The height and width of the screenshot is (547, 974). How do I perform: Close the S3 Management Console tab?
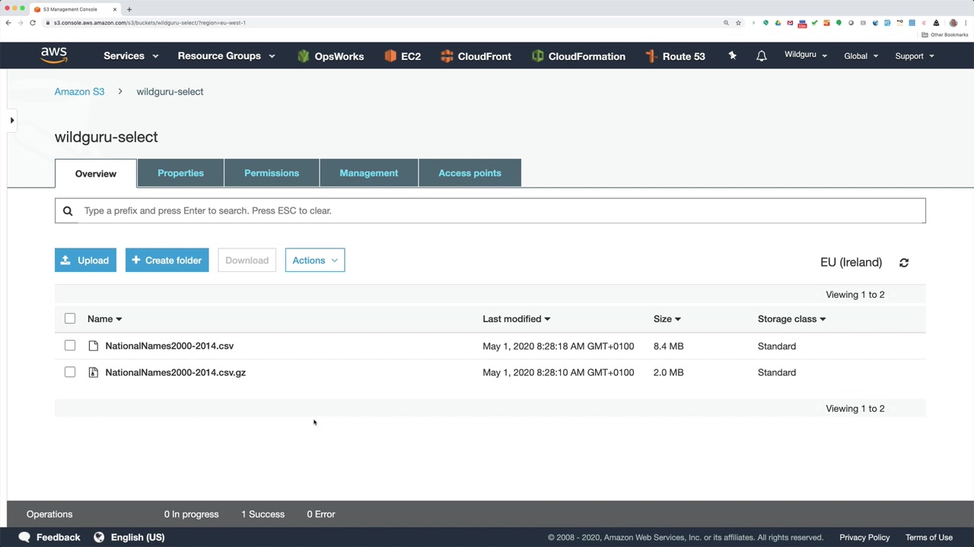coord(115,9)
